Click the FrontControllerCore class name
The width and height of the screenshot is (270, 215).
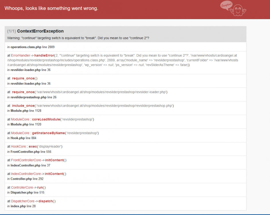coord(26,160)
